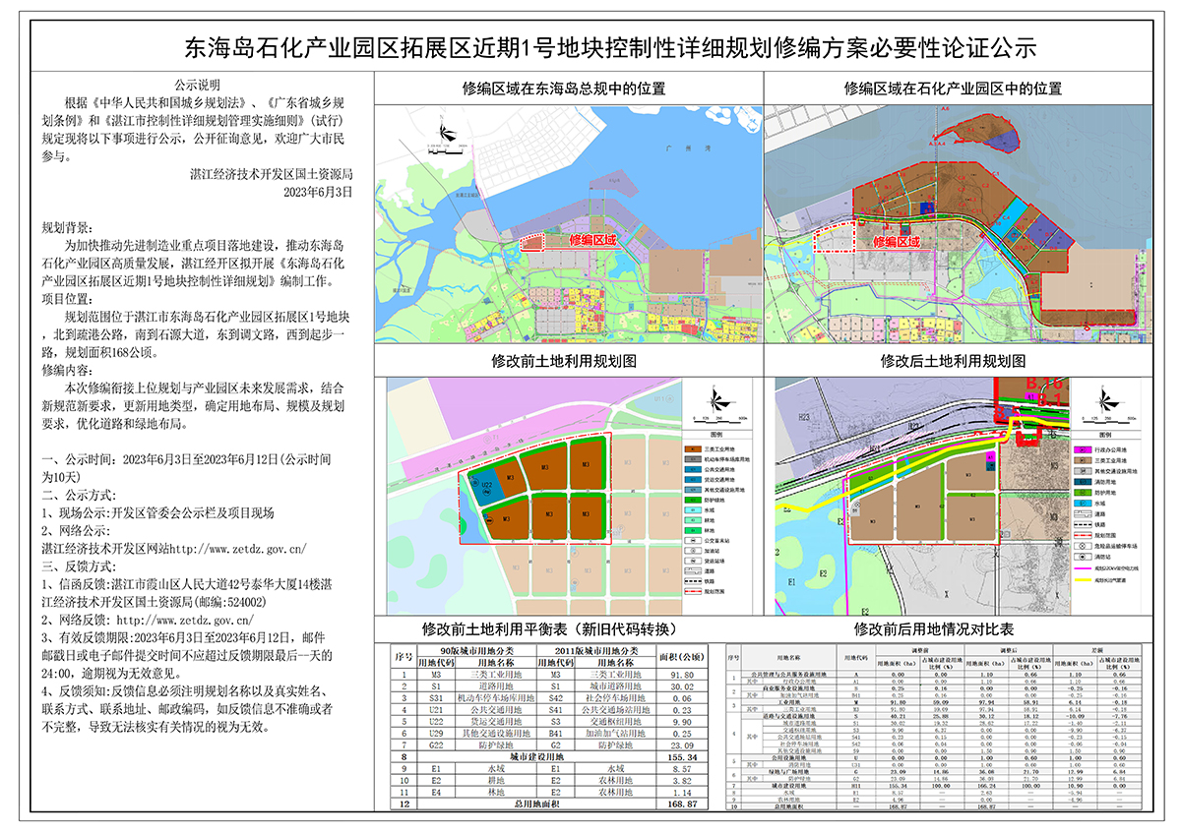Click the red 修编区域 label on the Donghai Island map
This screenshot has height=834, width=1181.
click(x=592, y=240)
